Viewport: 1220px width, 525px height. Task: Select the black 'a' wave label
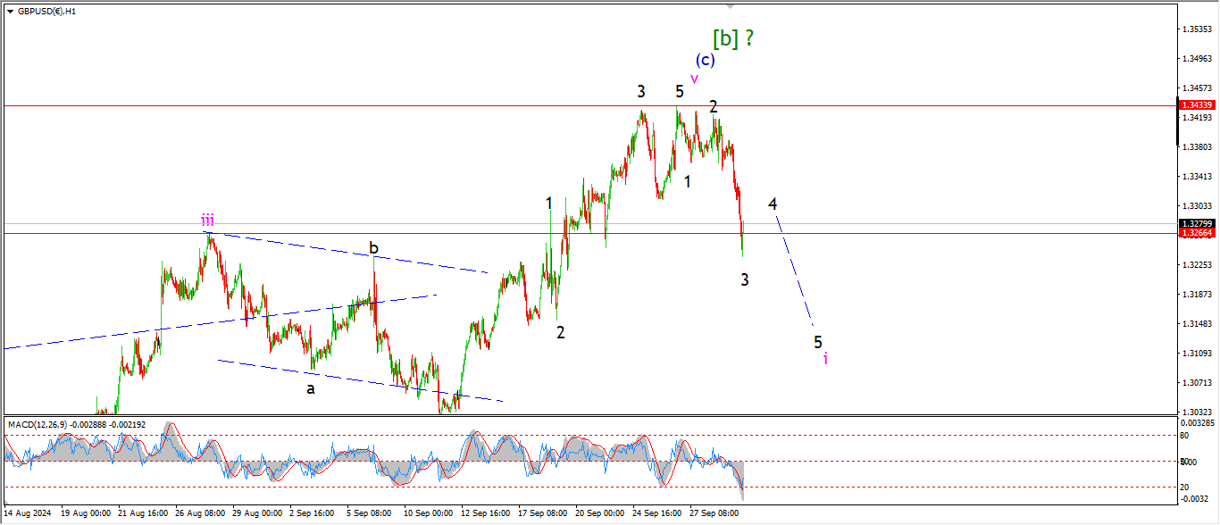click(310, 388)
